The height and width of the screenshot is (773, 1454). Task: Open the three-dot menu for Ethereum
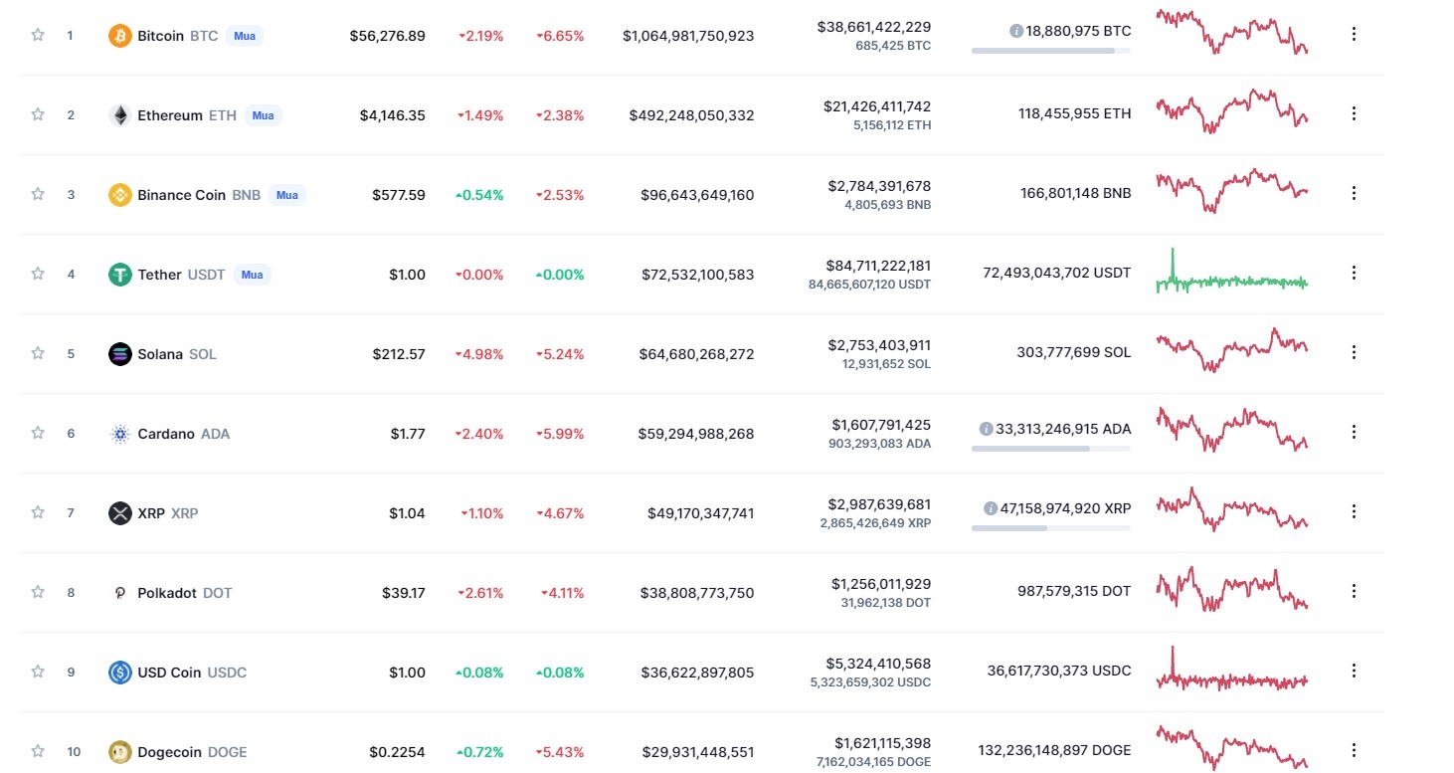(x=1354, y=114)
